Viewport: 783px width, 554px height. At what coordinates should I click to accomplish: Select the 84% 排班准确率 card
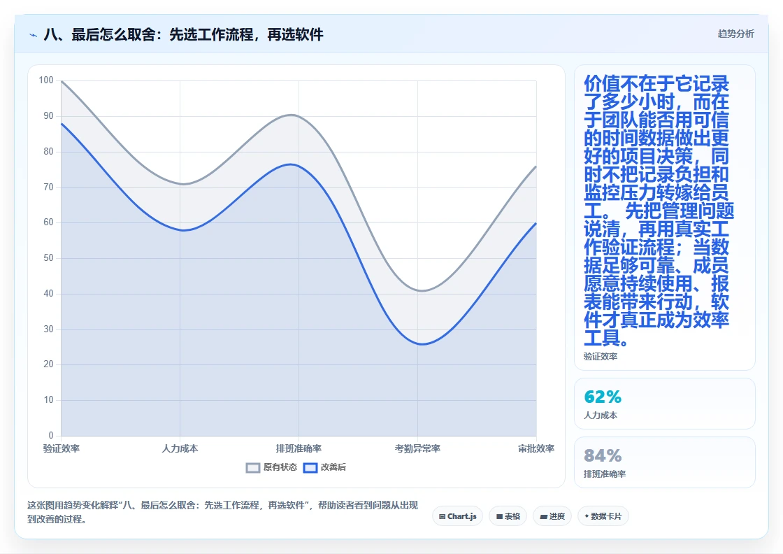click(665, 462)
